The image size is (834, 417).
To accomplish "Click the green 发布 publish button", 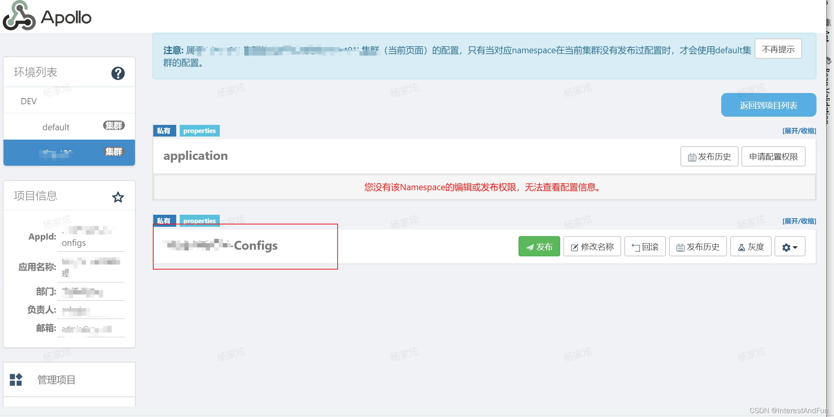I will 539,246.
